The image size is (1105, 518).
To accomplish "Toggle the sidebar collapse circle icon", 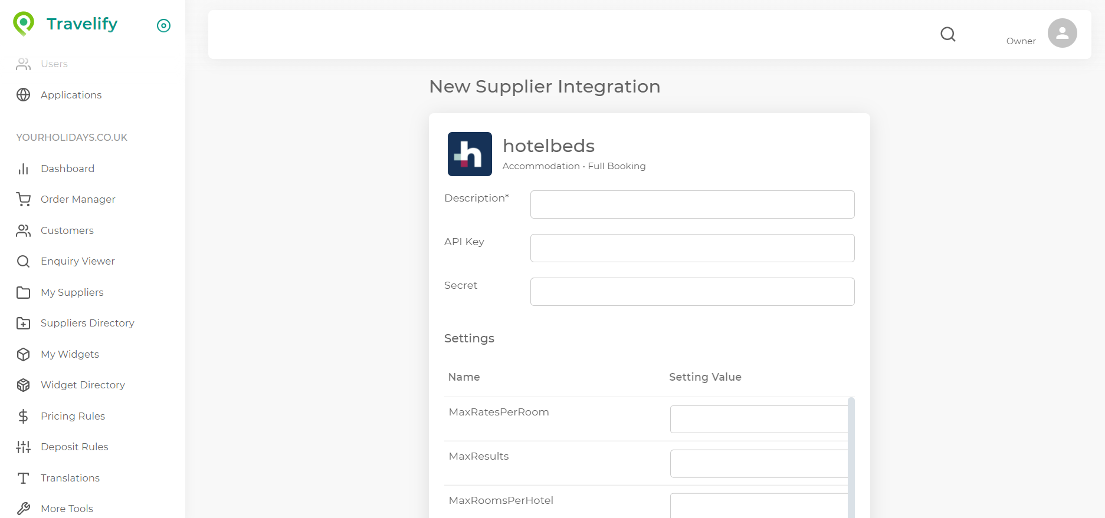I will [163, 25].
